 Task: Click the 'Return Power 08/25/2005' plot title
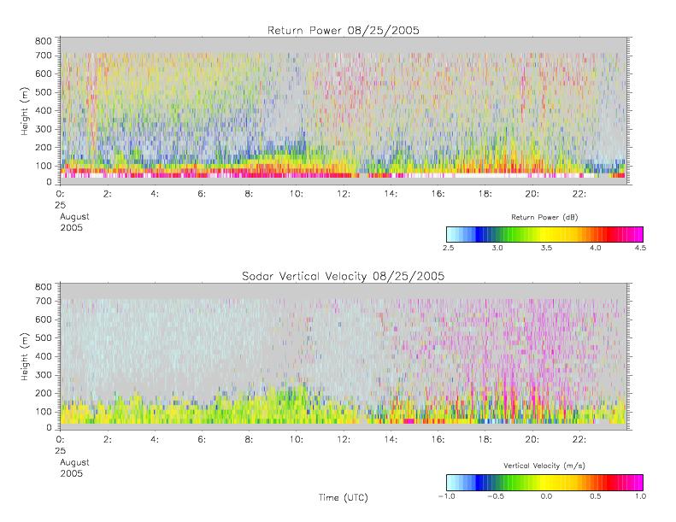(344, 31)
